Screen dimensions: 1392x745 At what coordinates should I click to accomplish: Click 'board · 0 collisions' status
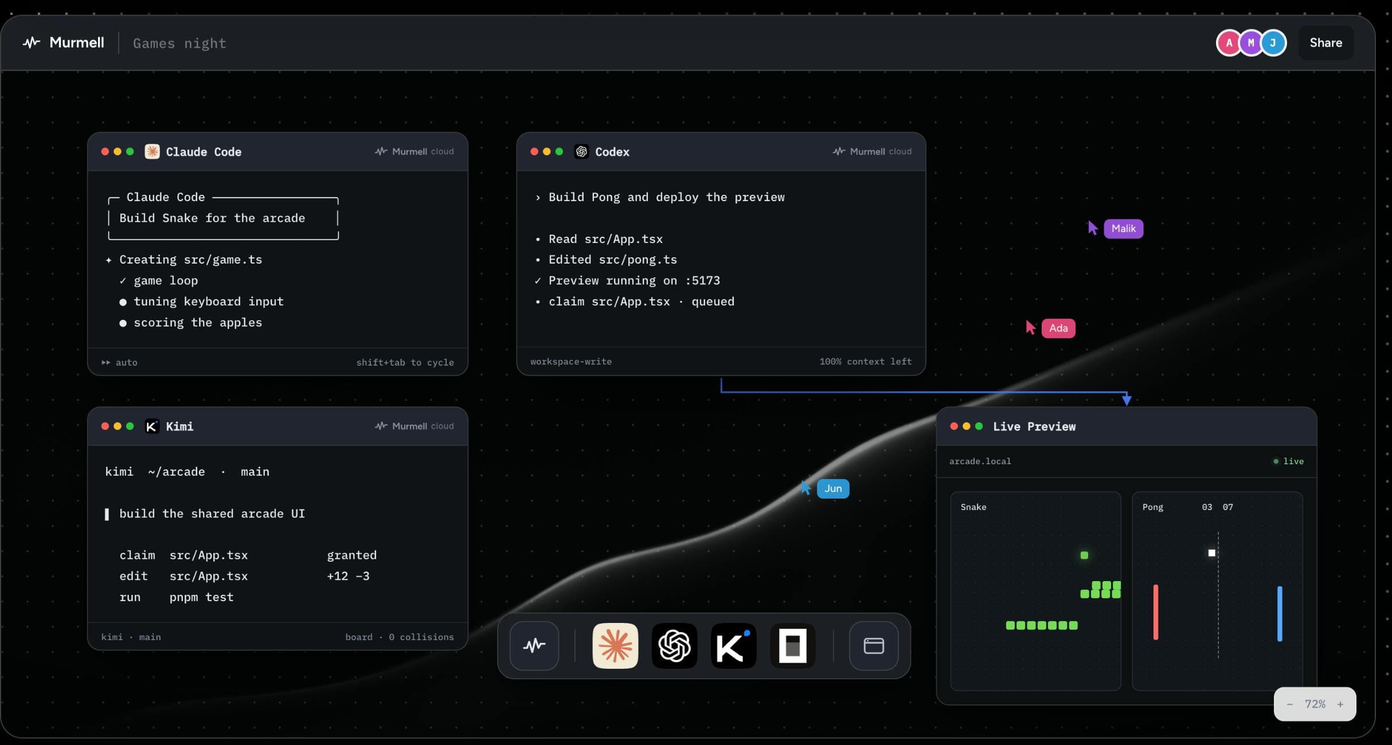point(399,637)
